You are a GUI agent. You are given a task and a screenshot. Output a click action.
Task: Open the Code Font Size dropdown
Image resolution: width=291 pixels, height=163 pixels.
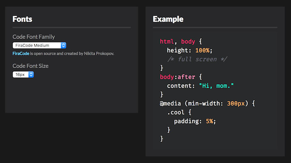pyautogui.click(x=23, y=74)
